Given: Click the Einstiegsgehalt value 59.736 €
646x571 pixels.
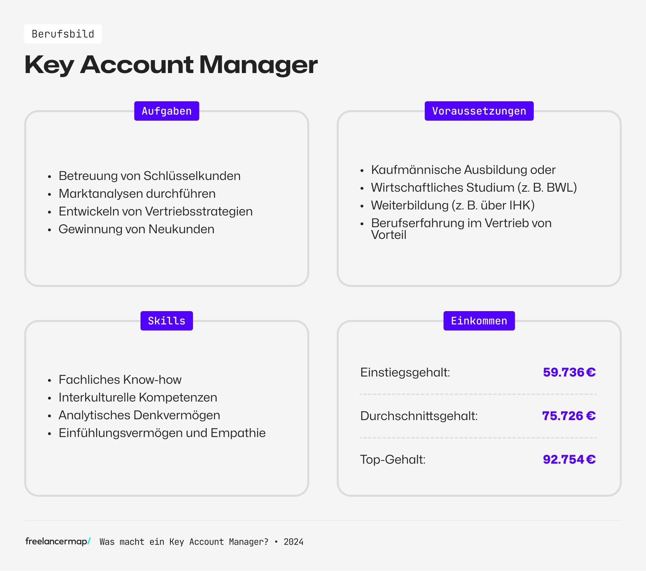Looking at the screenshot, I should 569,372.
